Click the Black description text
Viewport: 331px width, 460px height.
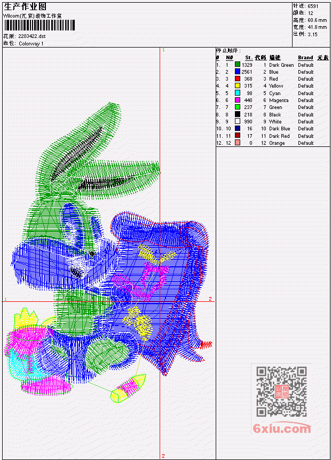point(275,115)
